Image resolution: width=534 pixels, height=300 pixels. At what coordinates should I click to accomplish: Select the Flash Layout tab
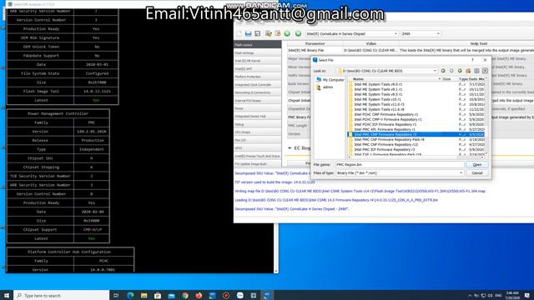tap(258, 45)
